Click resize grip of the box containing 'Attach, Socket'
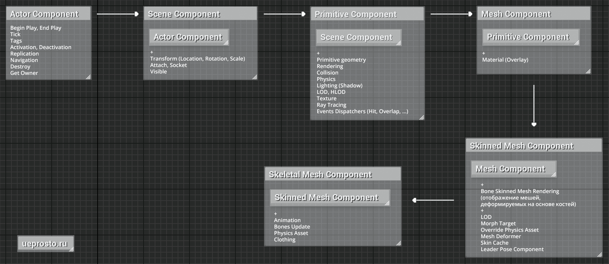Screen dimensions: 609x264 click(x=255, y=77)
